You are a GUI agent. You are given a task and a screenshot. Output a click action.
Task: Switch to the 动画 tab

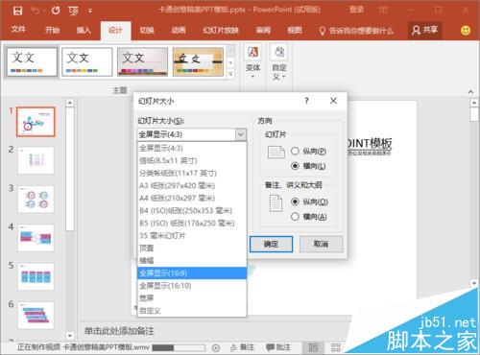click(x=179, y=30)
